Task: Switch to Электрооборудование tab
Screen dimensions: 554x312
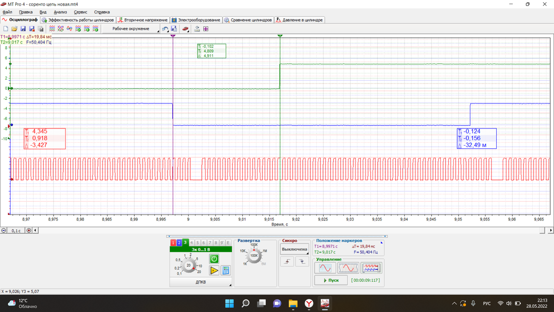Action: point(196,20)
